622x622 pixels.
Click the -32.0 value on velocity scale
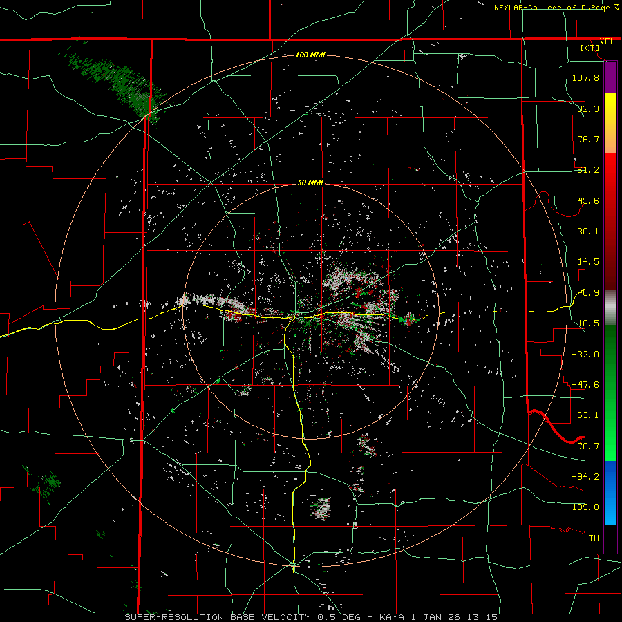(x=585, y=355)
